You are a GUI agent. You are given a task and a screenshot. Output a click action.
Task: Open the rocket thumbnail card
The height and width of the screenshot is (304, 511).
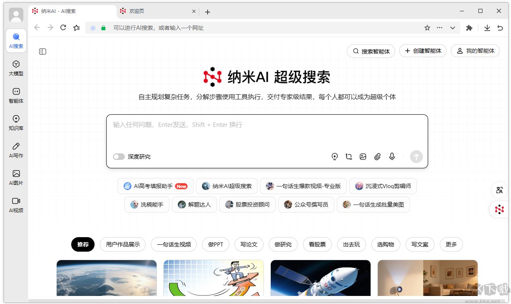click(320, 278)
